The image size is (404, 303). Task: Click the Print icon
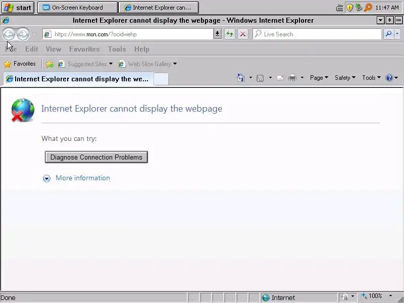[x=292, y=78]
